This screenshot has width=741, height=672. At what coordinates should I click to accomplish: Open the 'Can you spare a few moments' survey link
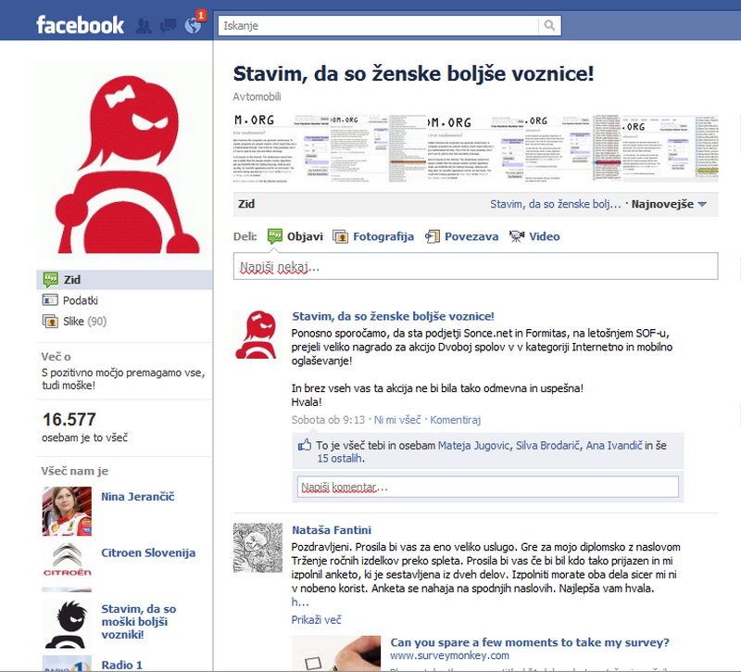click(530, 642)
